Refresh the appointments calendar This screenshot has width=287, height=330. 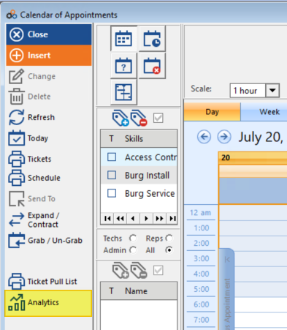click(31, 117)
